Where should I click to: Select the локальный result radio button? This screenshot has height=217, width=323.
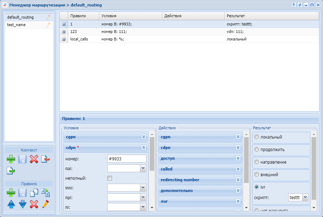click(x=257, y=137)
